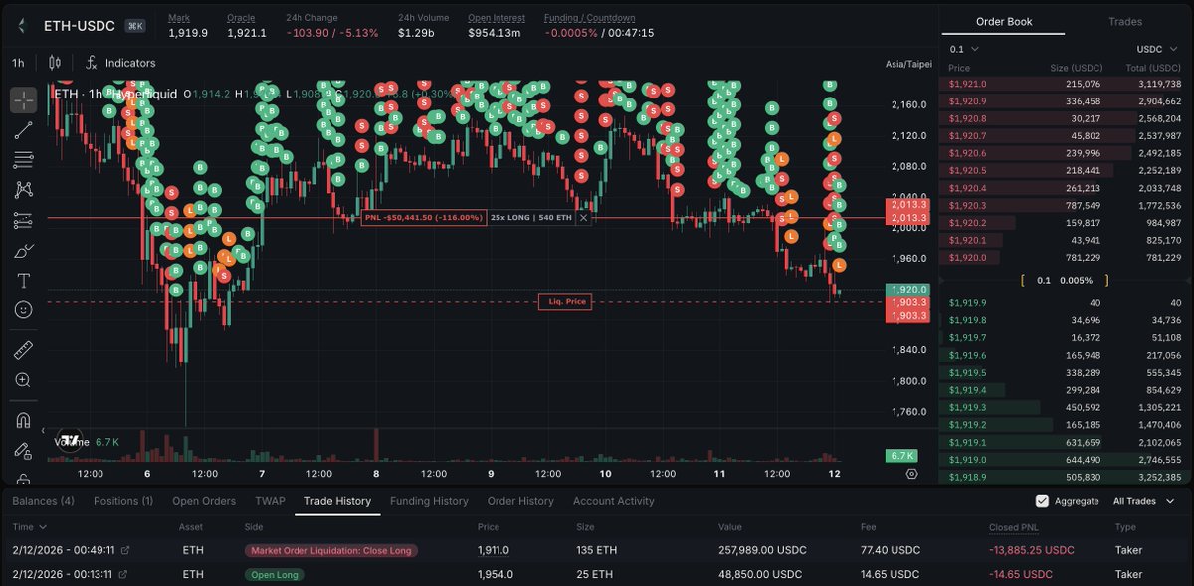The height and width of the screenshot is (586, 1194).
Task: Open candlestick chart style selector
Action: click(x=55, y=62)
